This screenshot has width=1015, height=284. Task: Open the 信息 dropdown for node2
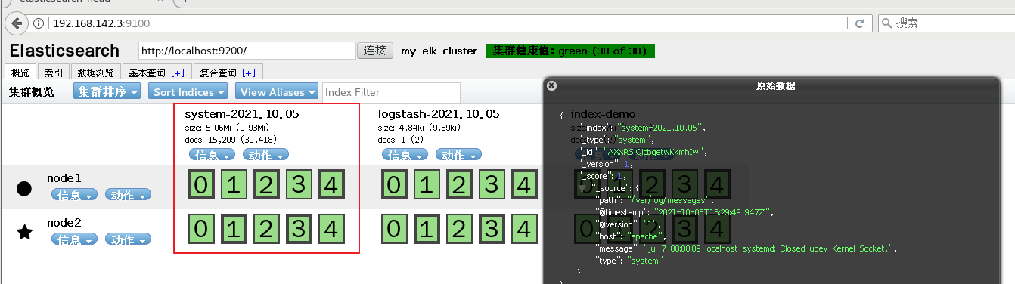pyautogui.click(x=75, y=239)
